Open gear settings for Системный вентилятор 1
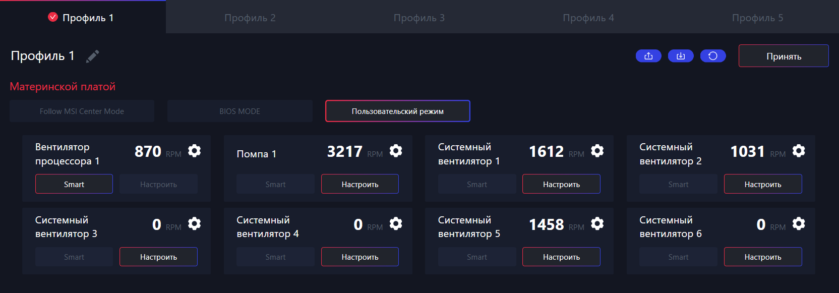839x293 pixels. (597, 151)
